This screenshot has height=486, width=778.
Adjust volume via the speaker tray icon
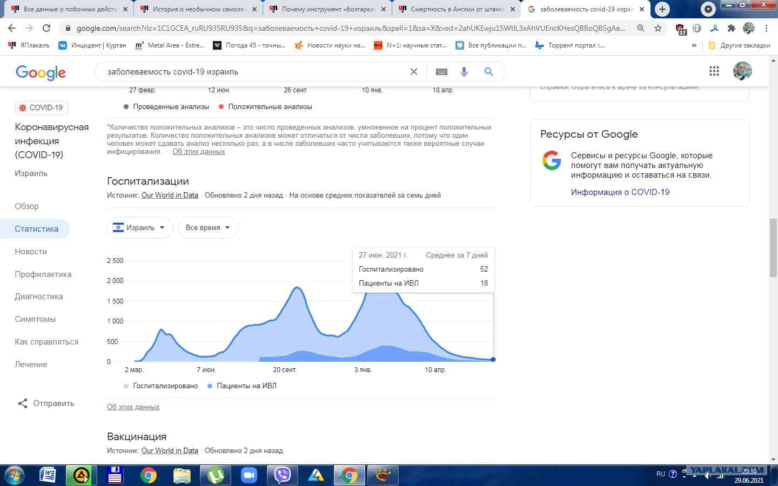[707, 475]
